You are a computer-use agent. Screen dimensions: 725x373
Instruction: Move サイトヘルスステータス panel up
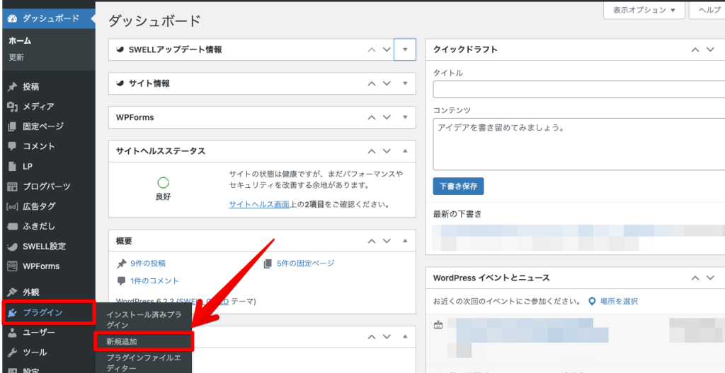coord(371,151)
